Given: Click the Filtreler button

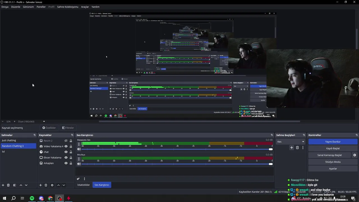Looking at the screenshot, I should (68, 128).
